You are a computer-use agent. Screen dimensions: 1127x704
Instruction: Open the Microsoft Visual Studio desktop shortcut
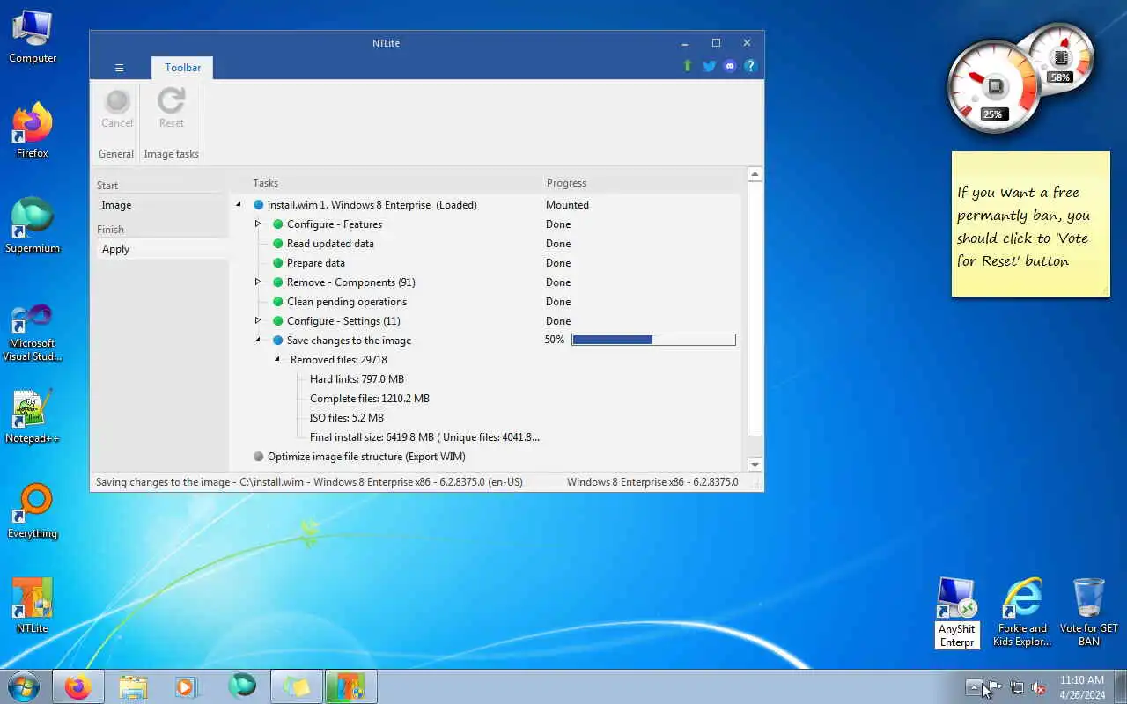pyautogui.click(x=33, y=333)
